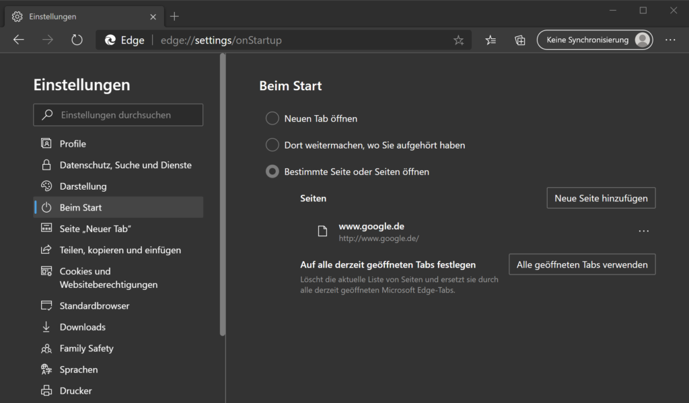This screenshot has height=403, width=689.
Task: Close the Einstellungen tab
Action: pos(153,17)
